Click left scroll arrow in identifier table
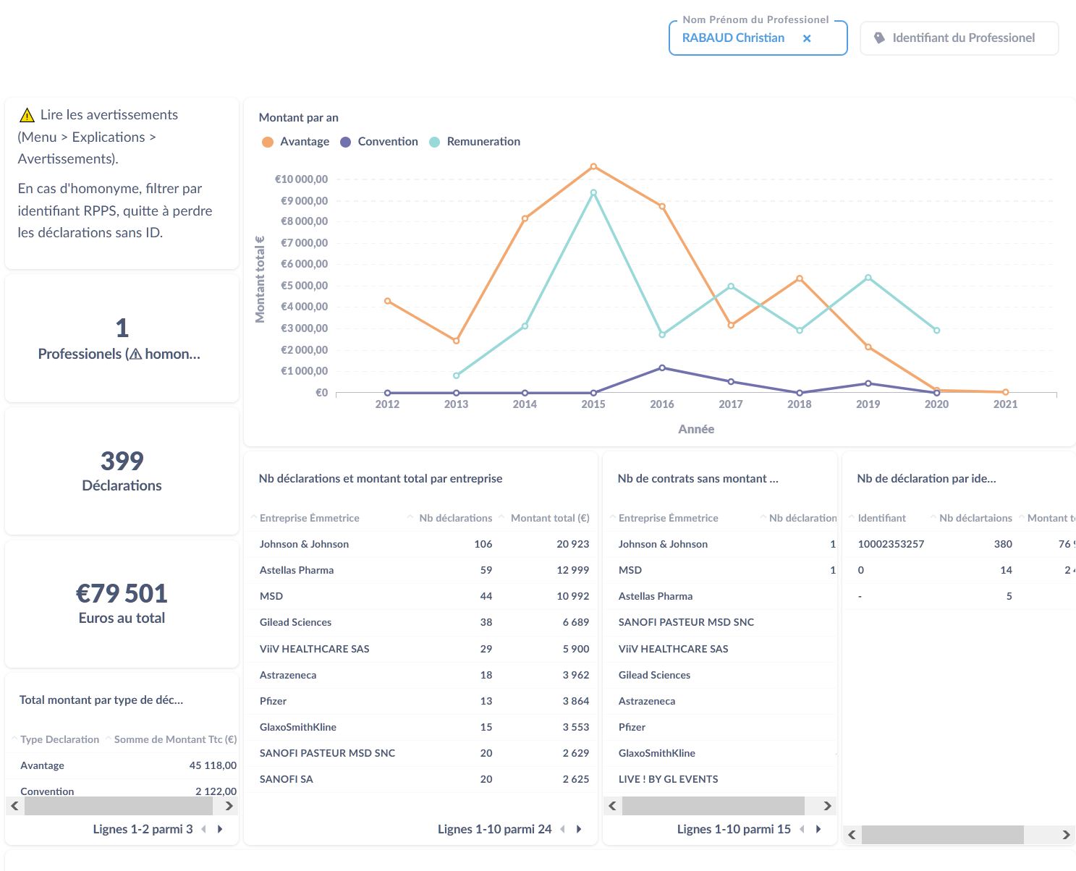The width and height of the screenshot is (1076, 871). pyautogui.click(x=852, y=835)
